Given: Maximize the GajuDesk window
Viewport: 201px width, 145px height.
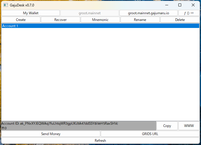Looking at the screenshot, I should (x=180, y=5).
